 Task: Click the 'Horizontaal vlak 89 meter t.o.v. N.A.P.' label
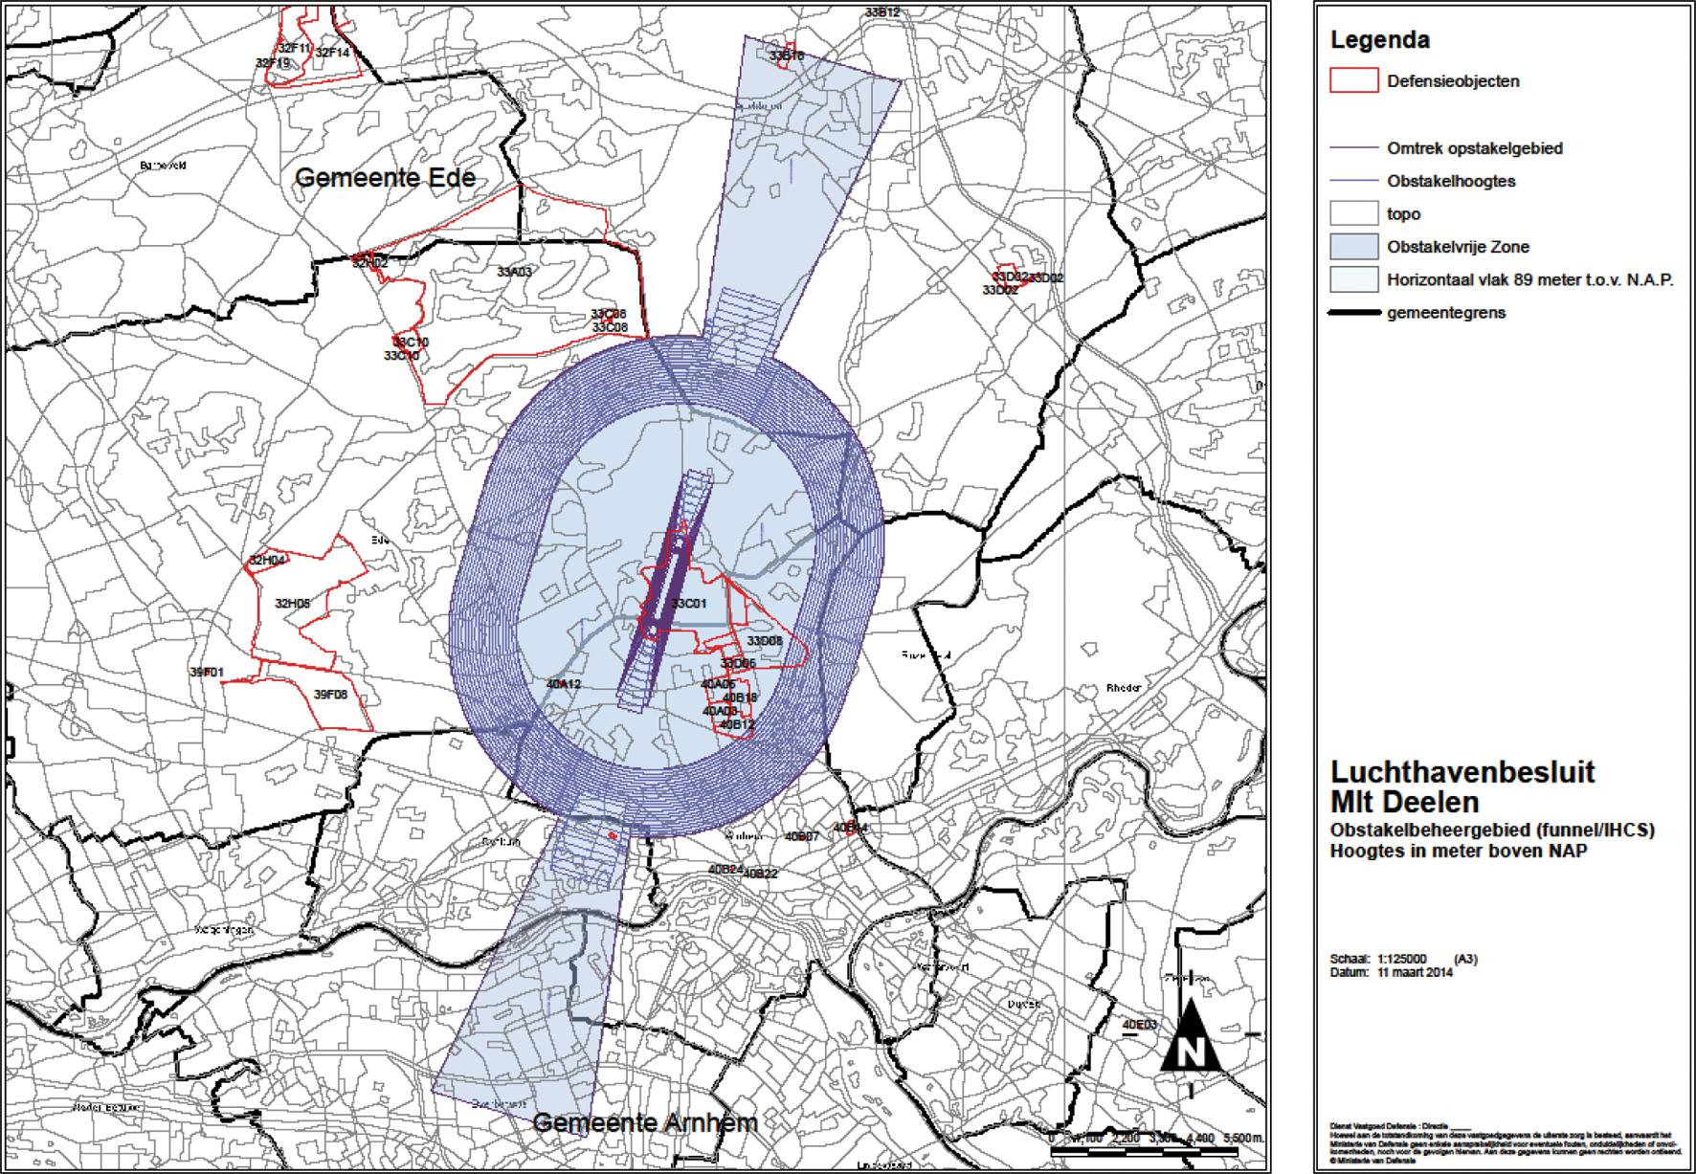(1530, 279)
